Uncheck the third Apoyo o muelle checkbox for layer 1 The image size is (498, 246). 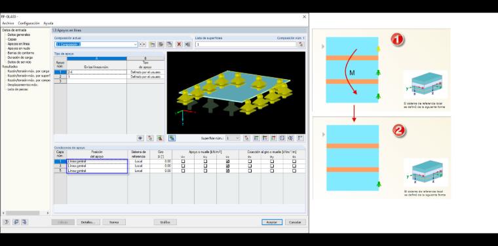coord(227,162)
